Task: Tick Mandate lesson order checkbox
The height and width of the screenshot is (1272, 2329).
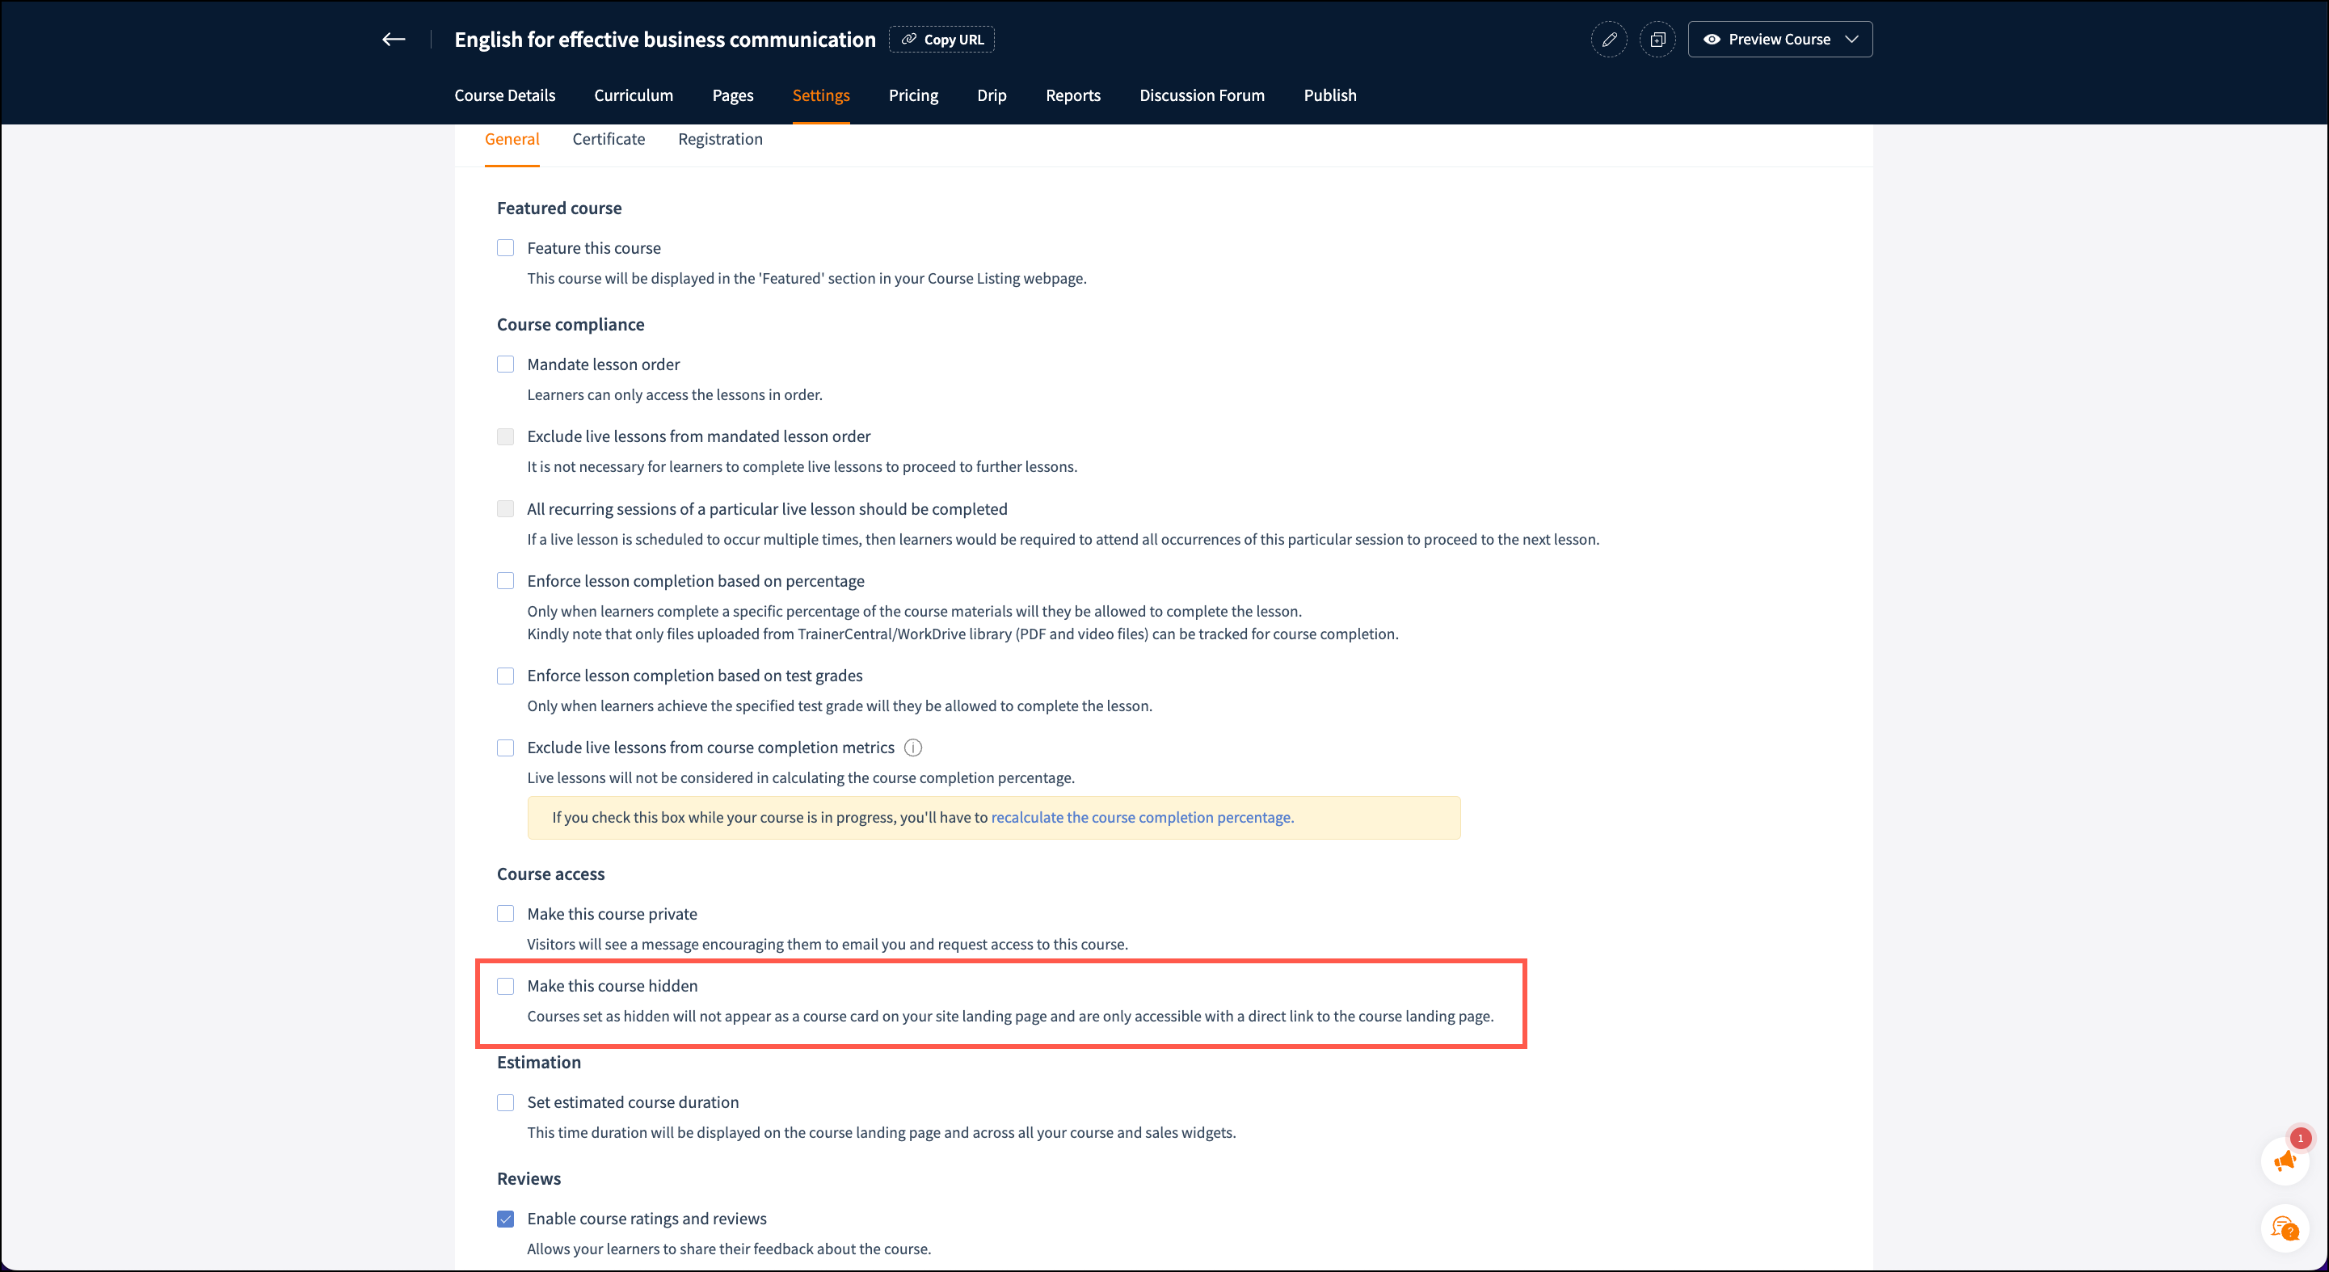Action: pyautogui.click(x=505, y=364)
